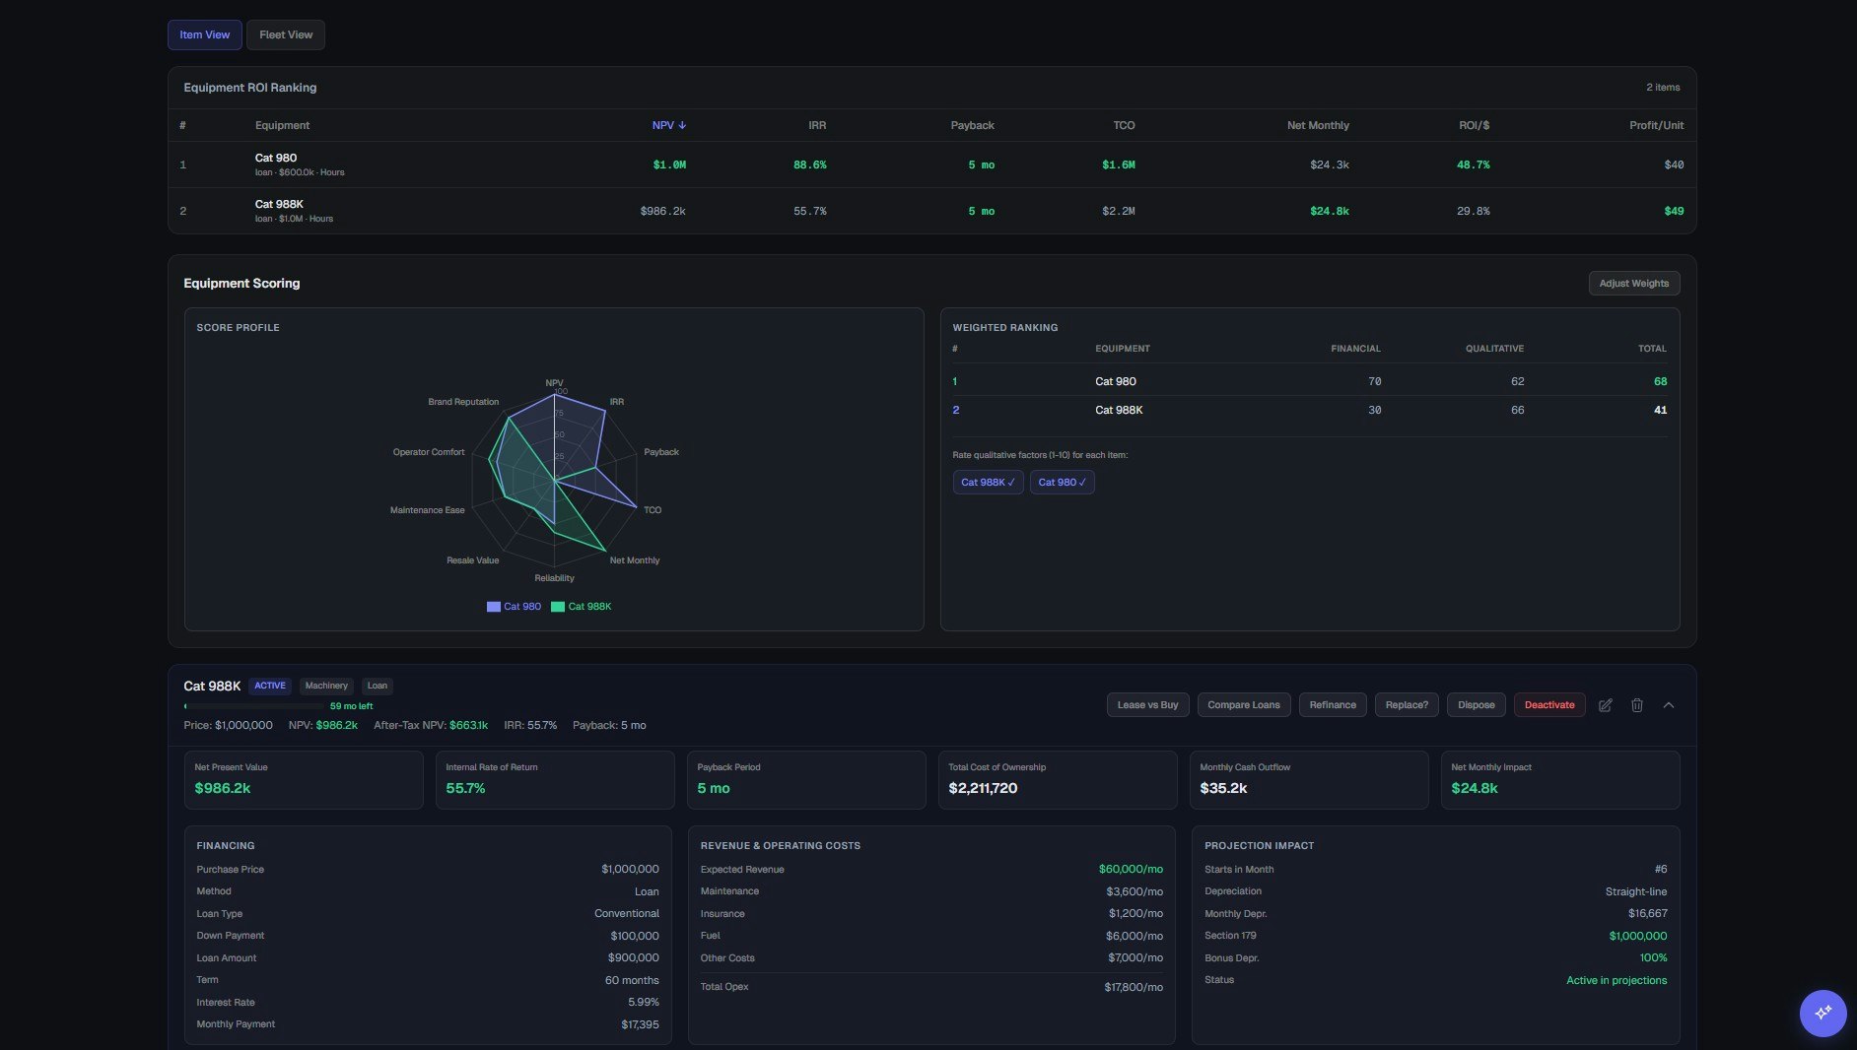Select the Item View tab
The width and height of the screenshot is (1857, 1050).
point(204,34)
